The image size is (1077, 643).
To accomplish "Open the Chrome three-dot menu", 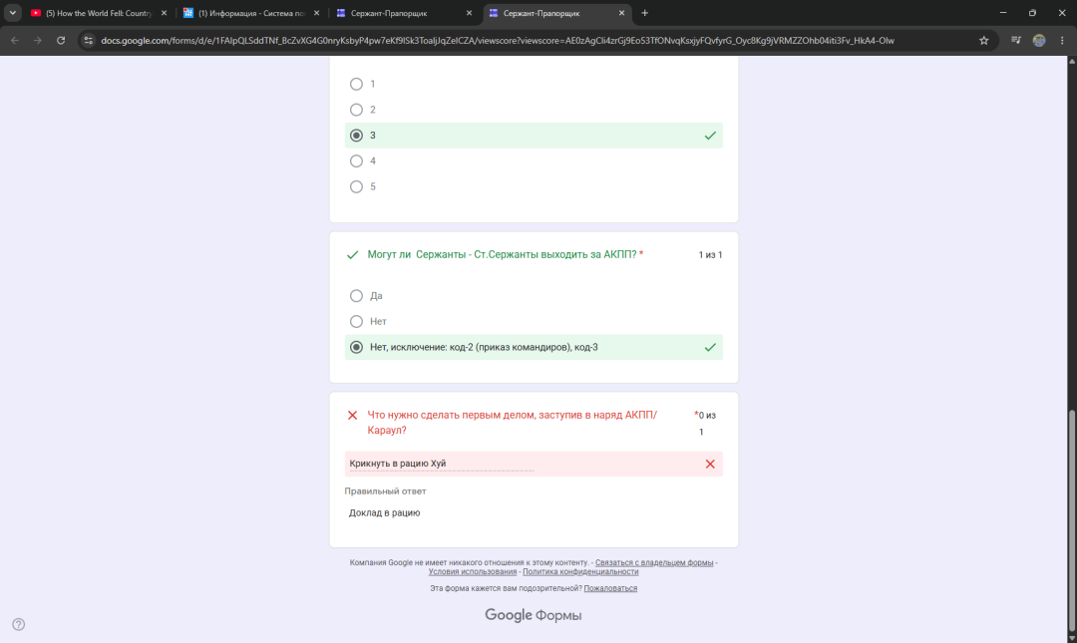I will 1062,41.
